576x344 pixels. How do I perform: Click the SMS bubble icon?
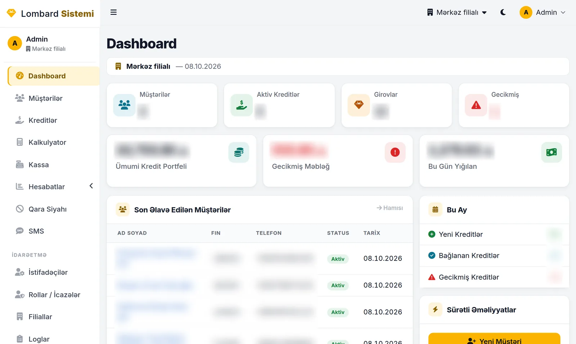pyautogui.click(x=20, y=231)
